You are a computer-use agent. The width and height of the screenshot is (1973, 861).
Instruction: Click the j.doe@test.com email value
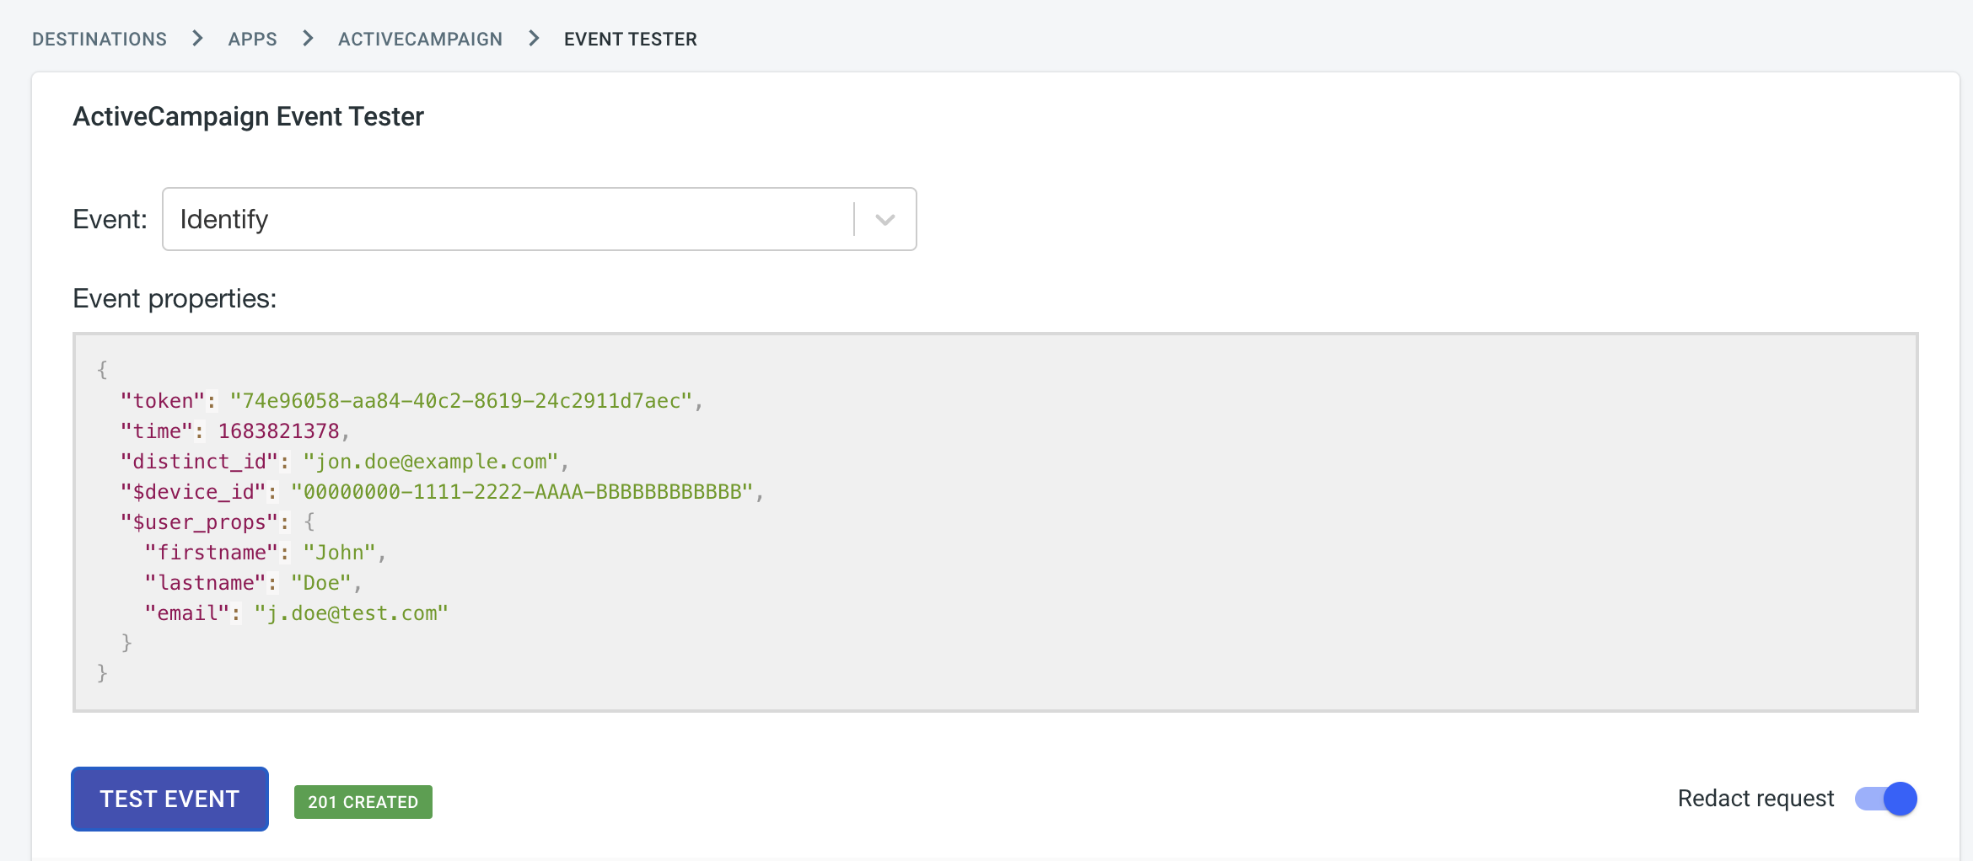351,613
